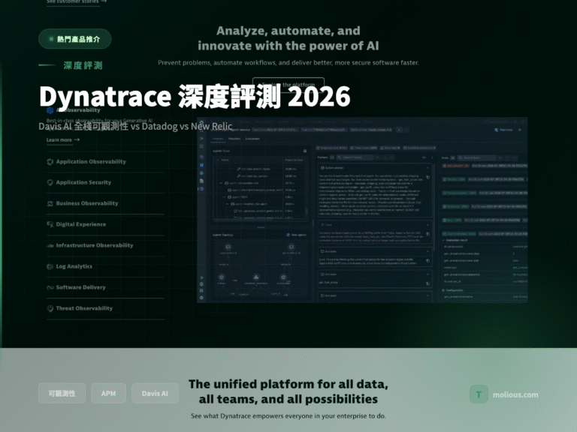Open Application Security item
577x432 pixels.
point(83,182)
